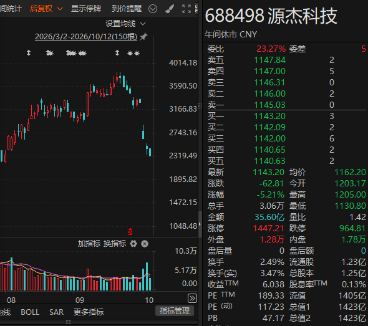Click 午间休市 CNY status text
Viewport: 368px width, 326px height.
(231, 34)
